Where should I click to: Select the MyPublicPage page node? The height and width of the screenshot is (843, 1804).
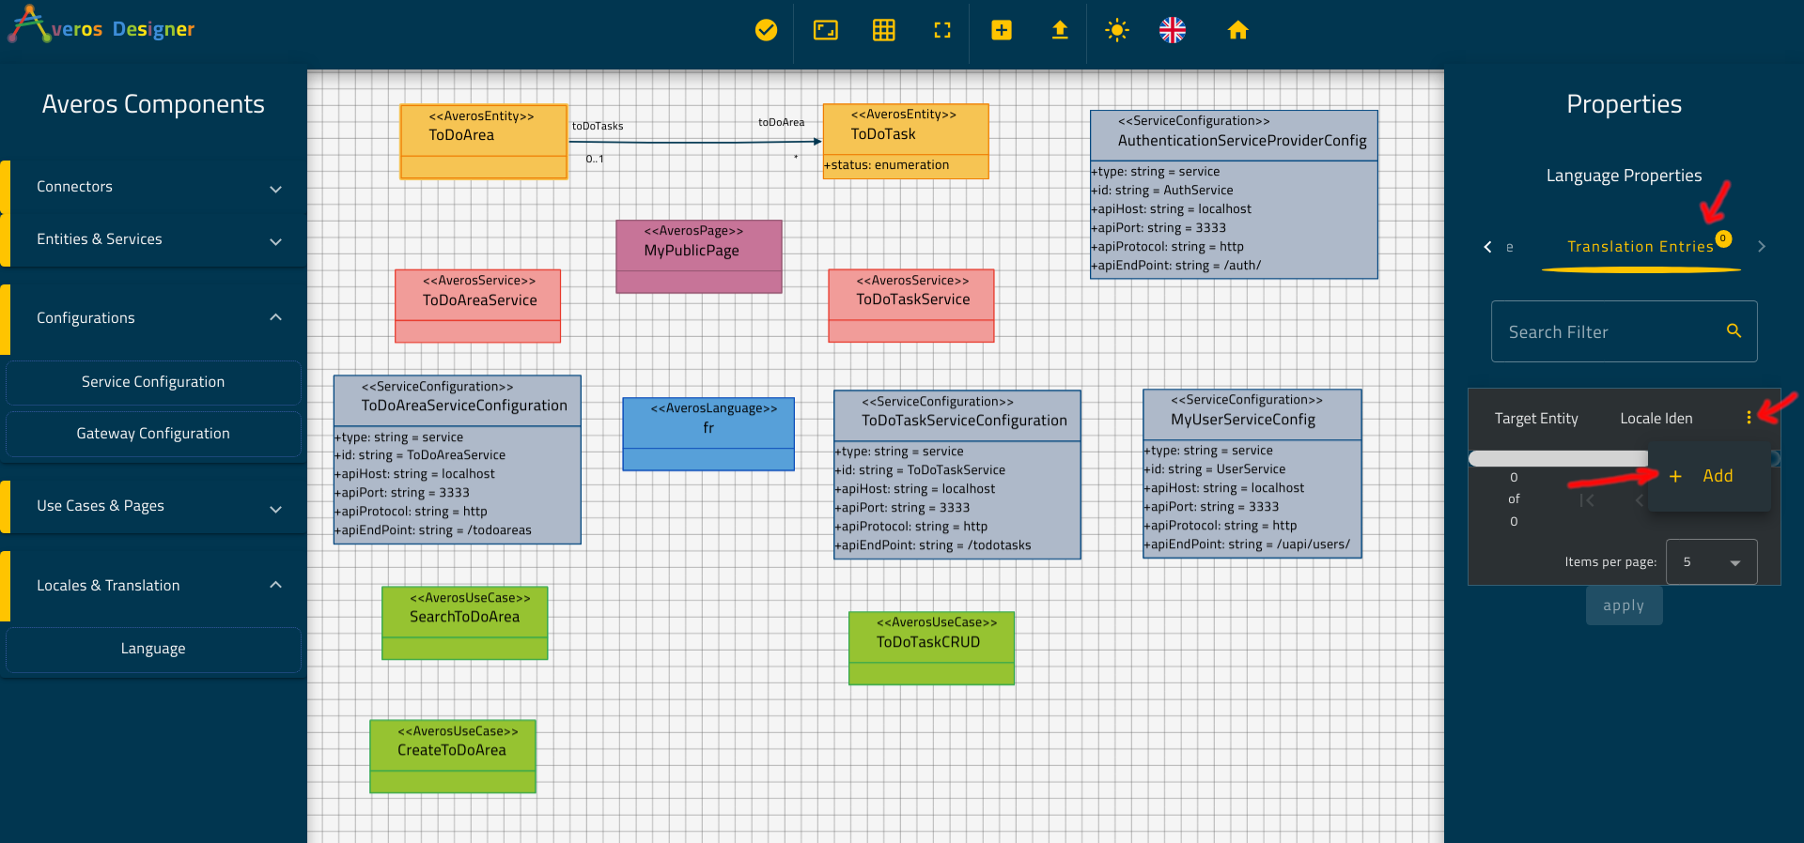[699, 256]
